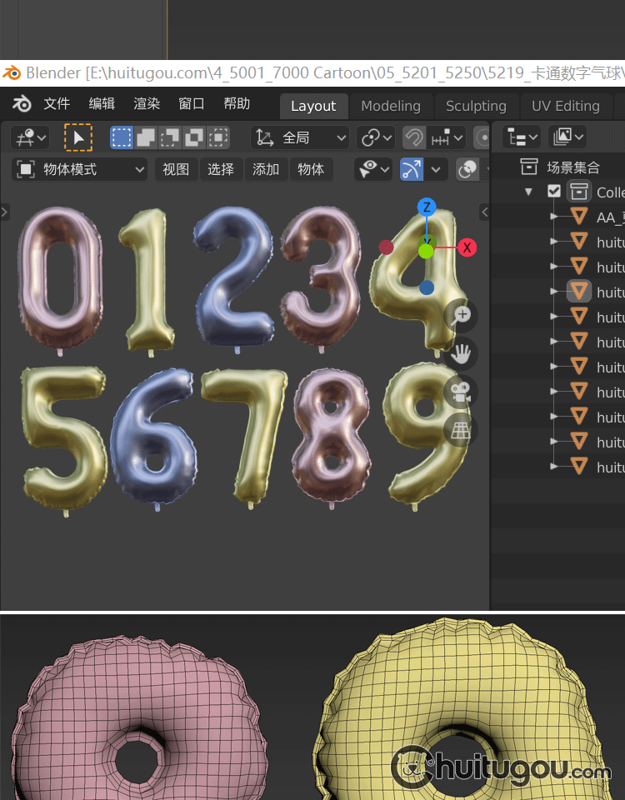Screen dimensions: 625x800
Task: Click the zoom view magnifier icon
Action: pos(462,315)
